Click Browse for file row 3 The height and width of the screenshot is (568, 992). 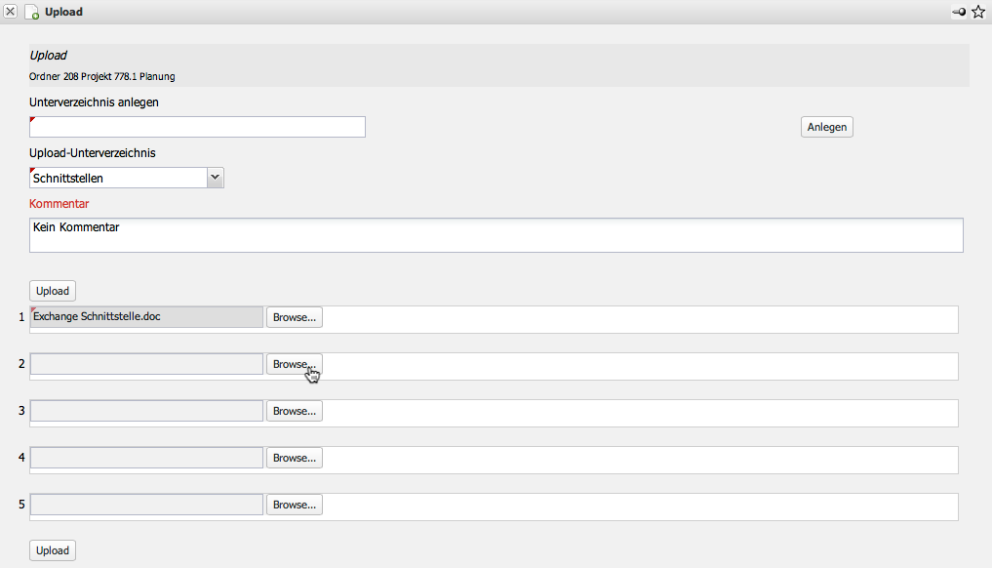(x=295, y=411)
